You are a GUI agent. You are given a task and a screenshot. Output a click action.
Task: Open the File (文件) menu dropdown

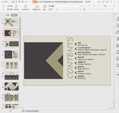pos(6,2)
